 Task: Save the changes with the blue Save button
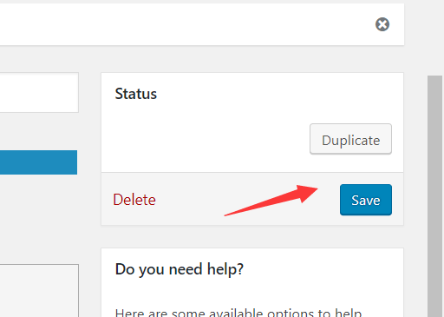tap(366, 200)
